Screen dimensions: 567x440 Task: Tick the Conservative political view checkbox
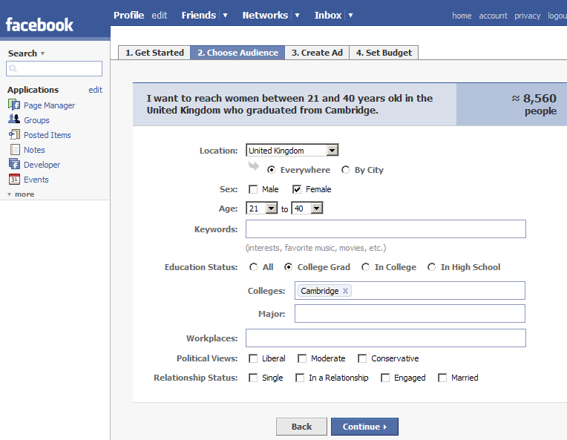(x=362, y=358)
